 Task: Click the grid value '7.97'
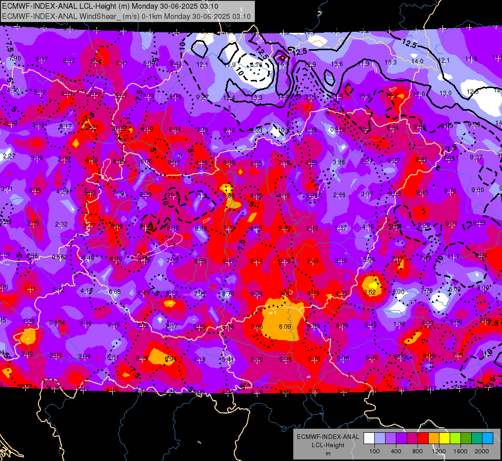(200, 294)
